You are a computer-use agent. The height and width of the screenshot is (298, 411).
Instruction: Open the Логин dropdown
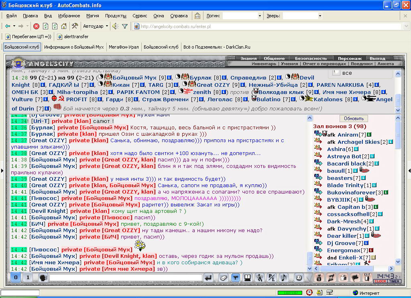[x=260, y=16]
